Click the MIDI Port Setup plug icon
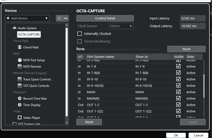The height and width of the screenshot is (138, 212). coord(20,60)
